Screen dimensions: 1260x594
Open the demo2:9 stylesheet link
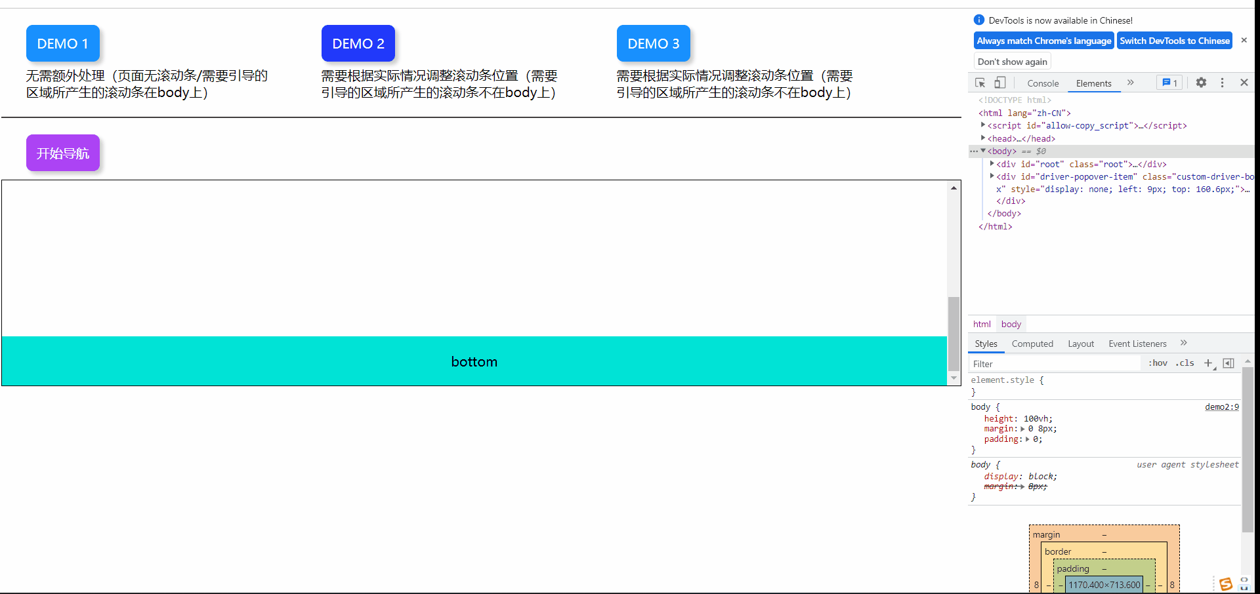[1221, 406]
